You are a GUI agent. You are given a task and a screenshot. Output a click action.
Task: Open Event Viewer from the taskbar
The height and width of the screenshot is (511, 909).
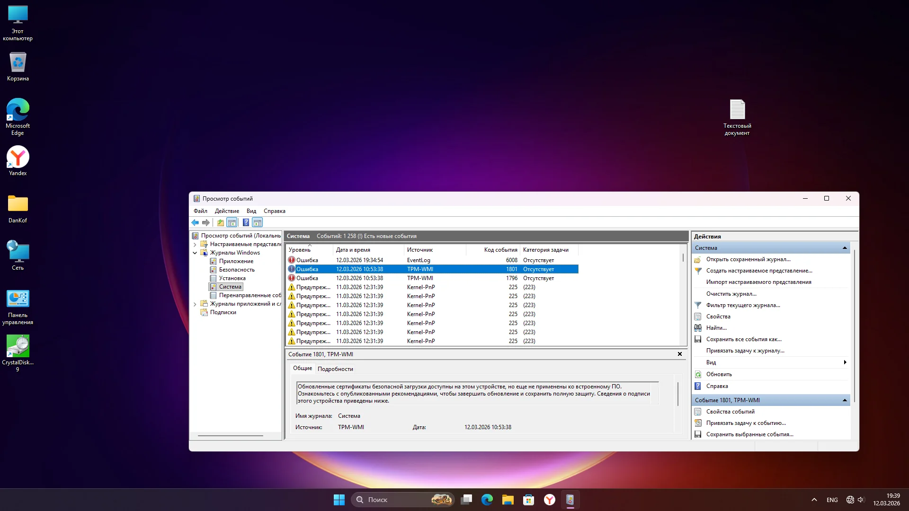click(x=570, y=500)
